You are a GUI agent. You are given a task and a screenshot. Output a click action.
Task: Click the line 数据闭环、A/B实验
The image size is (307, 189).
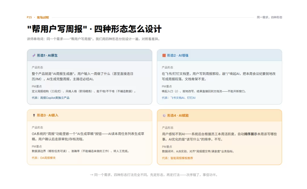click(x=198, y=151)
